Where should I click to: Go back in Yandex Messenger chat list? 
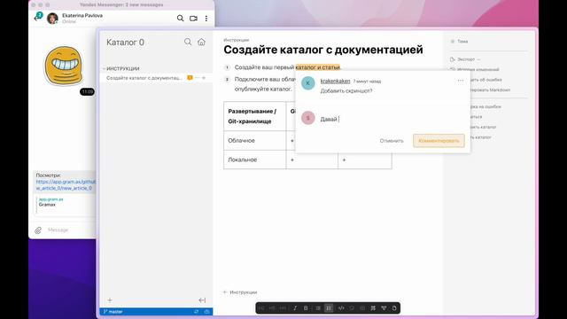tap(37, 18)
